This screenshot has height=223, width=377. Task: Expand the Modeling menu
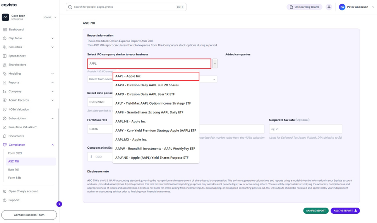click(x=52, y=74)
